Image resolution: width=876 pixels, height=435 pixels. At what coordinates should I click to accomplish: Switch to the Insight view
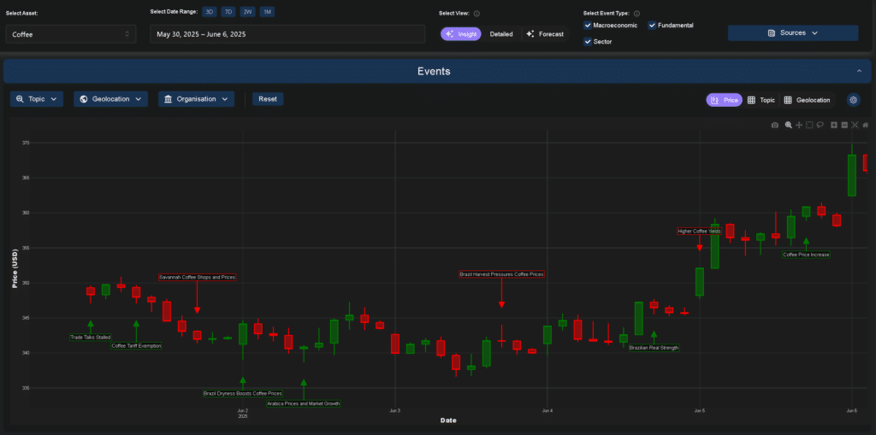(461, 34)
